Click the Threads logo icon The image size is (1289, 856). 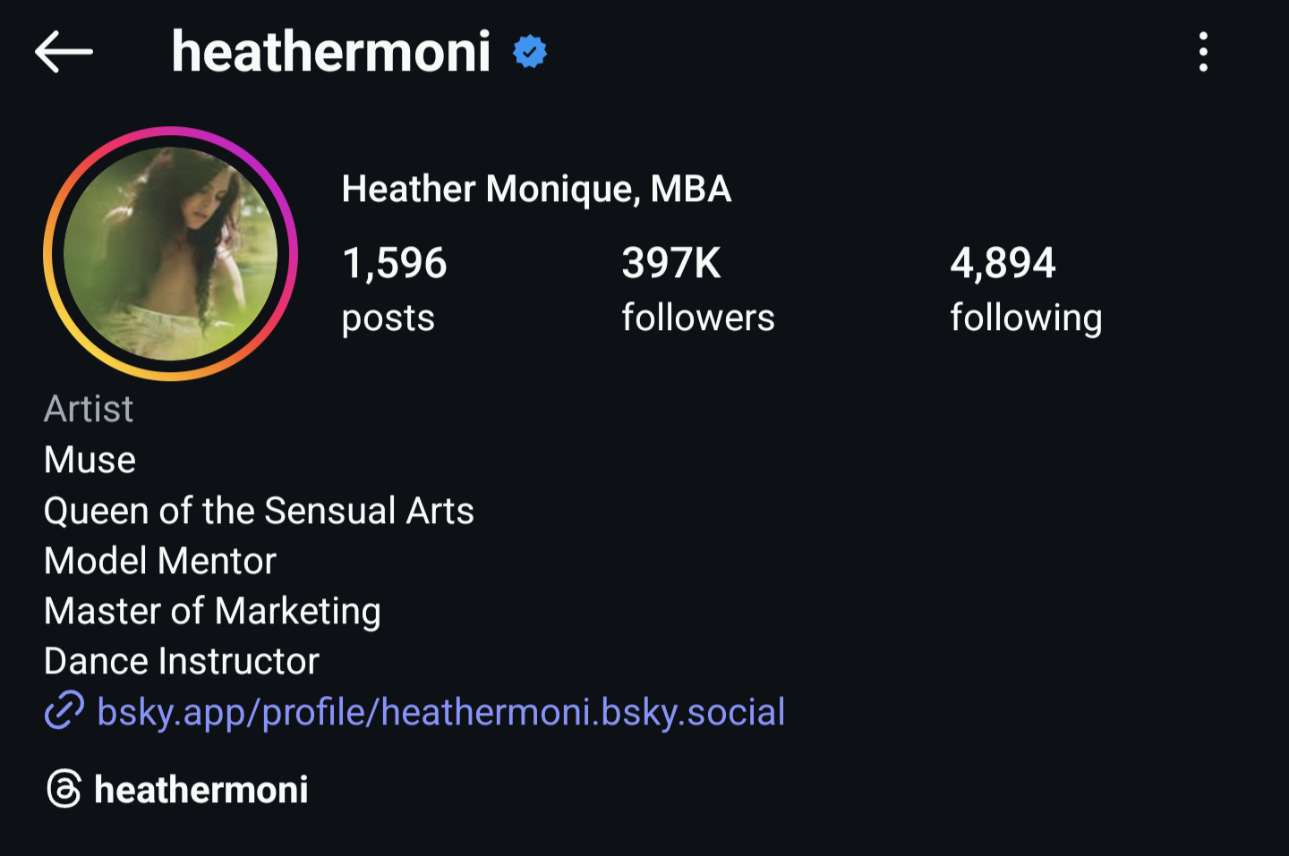click(64, 789)
